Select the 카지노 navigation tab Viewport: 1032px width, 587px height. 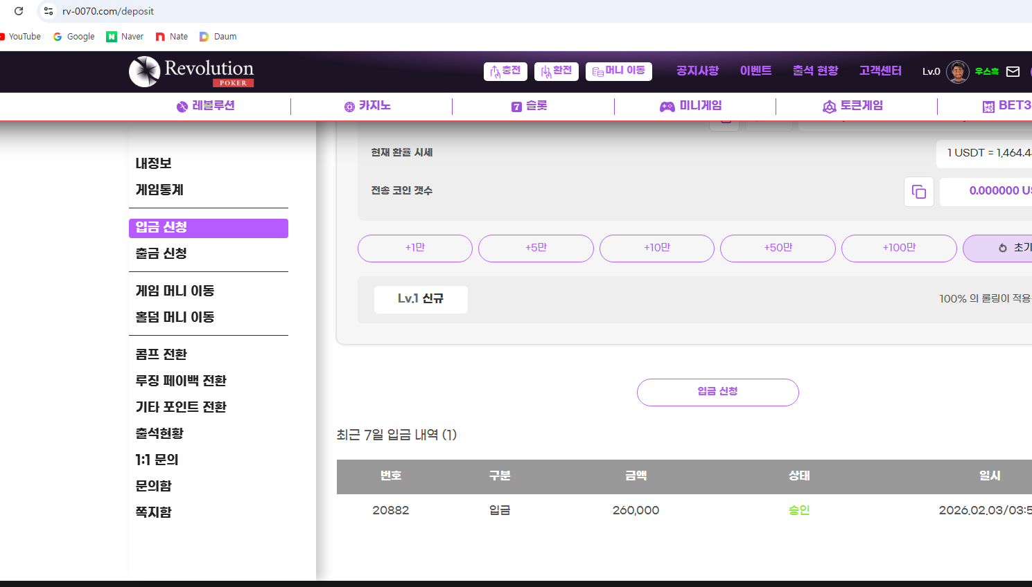click(368, 106)
